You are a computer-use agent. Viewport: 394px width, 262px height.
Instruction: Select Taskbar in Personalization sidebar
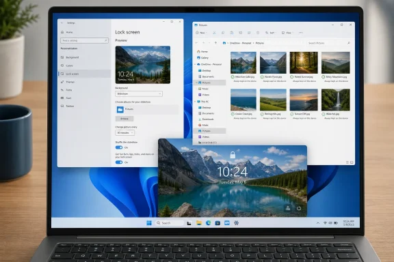(x=67, y=106)
